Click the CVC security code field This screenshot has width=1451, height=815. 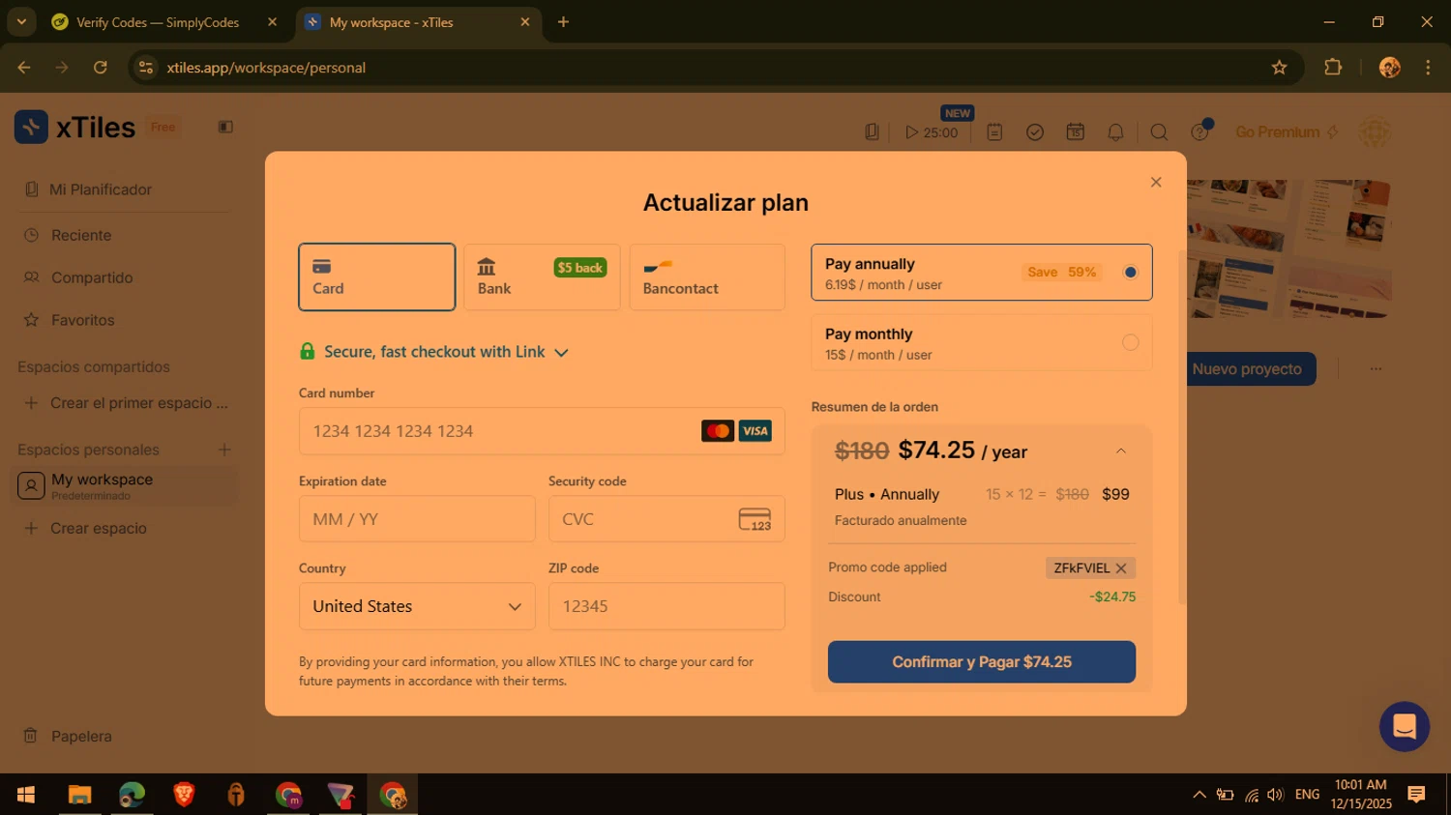(x=666, y=519)
